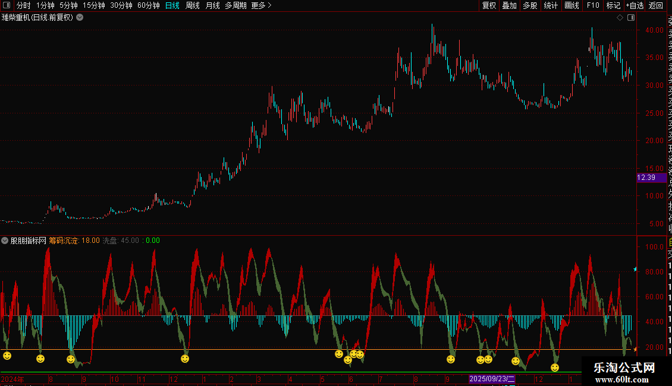This screenshot has width=672, height=386.
Task: Click the first smiley signal icon
Action: tap(7, 356)
